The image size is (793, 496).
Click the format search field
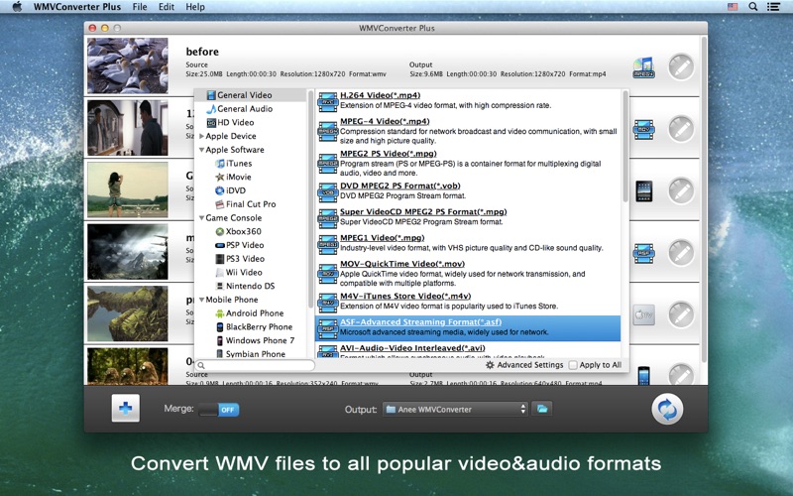coord(255,365)
